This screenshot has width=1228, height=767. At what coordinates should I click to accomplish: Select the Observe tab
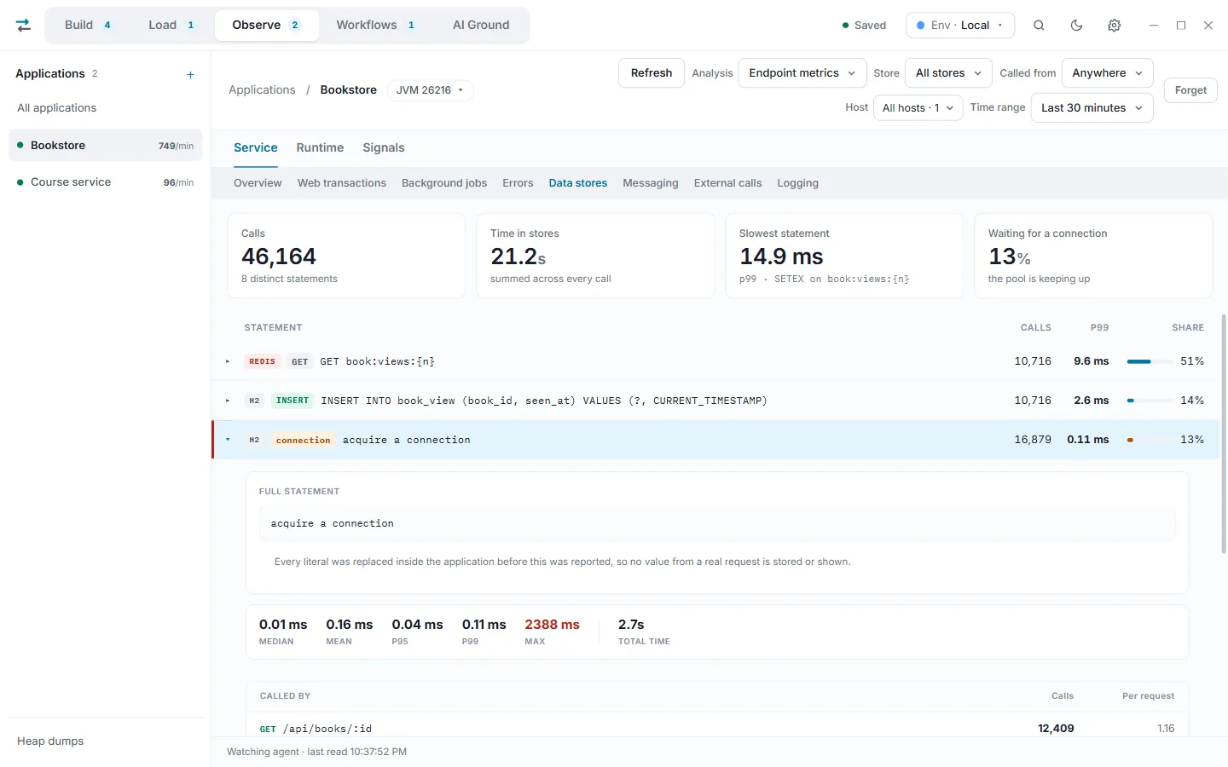[x=267, y=25]
